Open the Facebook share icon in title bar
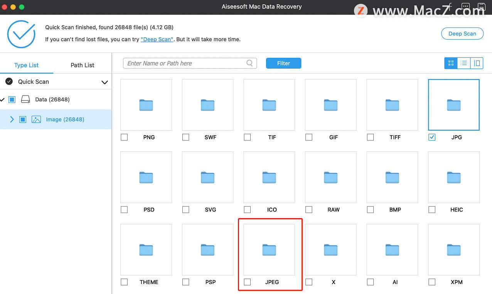 450,7
